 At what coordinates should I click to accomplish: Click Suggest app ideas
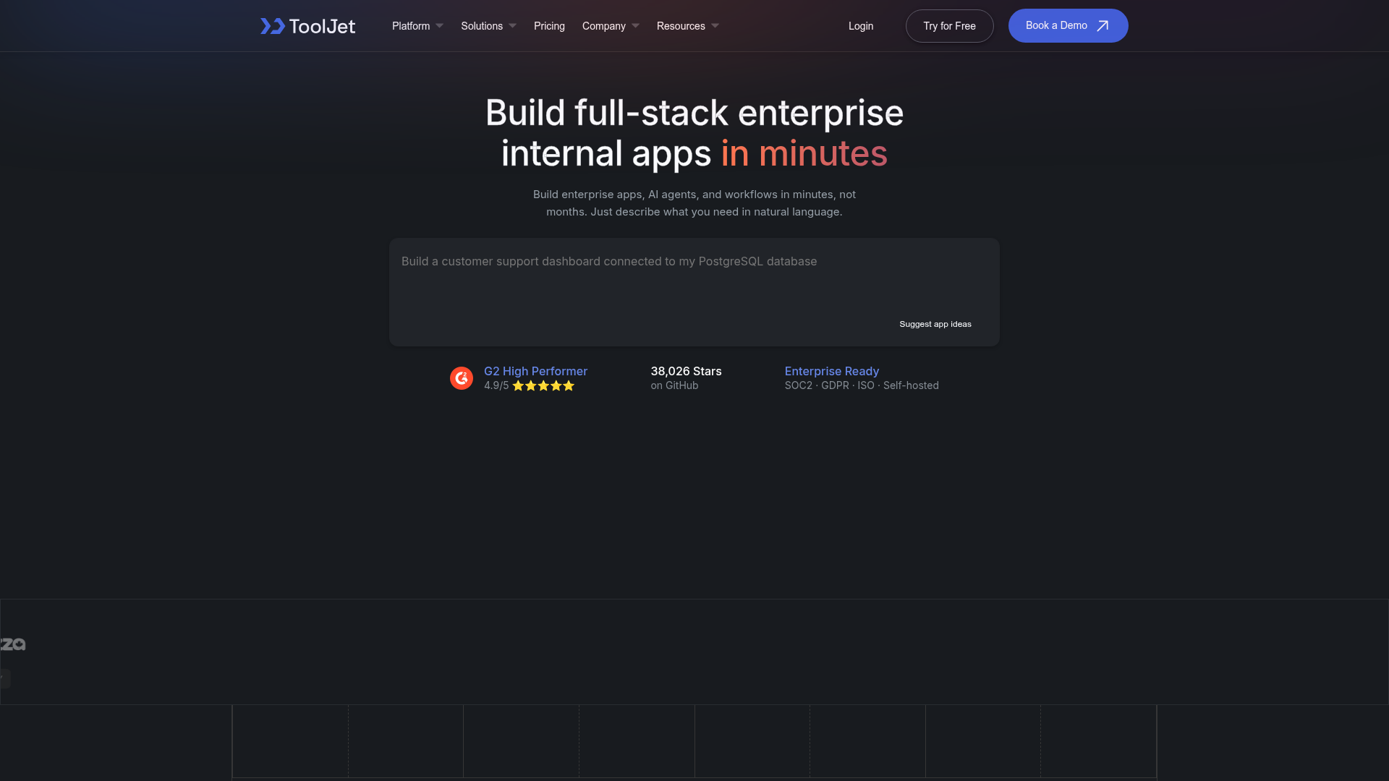pos(935,324)
